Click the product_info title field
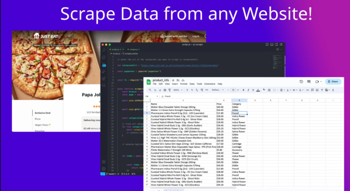 pos(161,80)
